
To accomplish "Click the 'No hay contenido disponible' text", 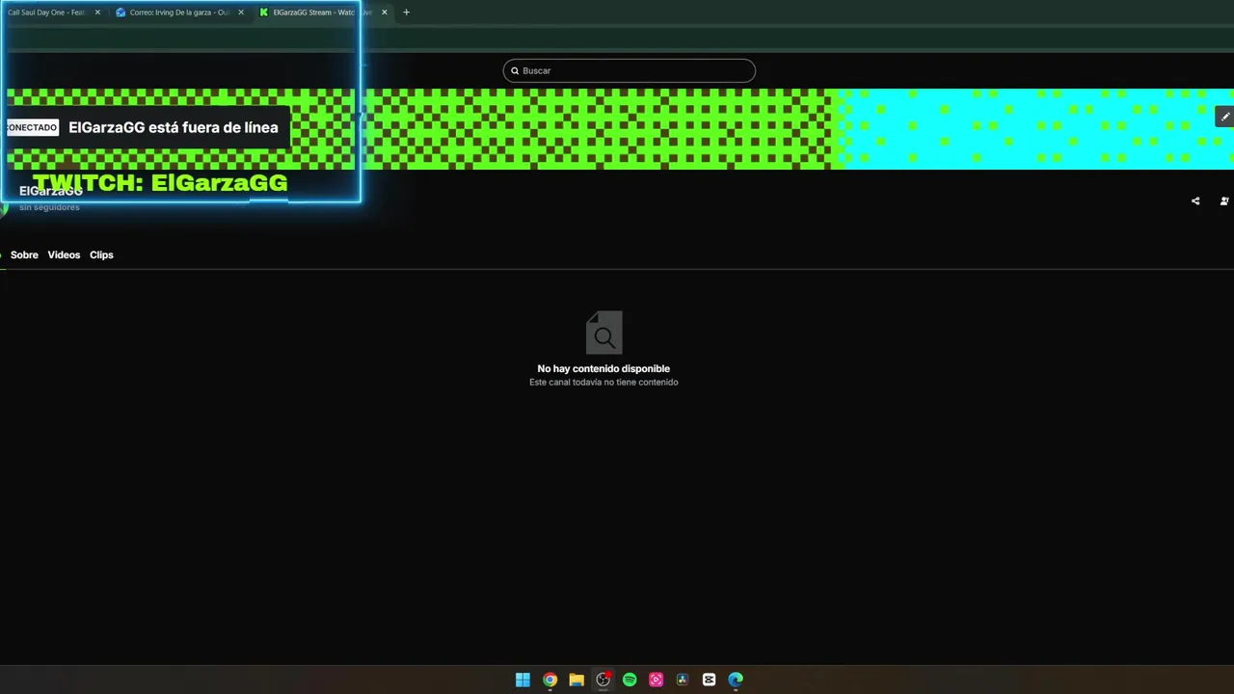I will coord(604,368).
